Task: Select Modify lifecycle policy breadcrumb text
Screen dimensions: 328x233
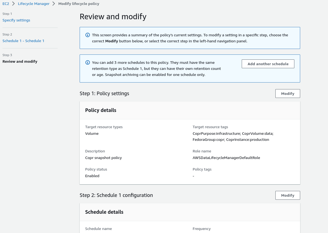Action: coord(79,4)
